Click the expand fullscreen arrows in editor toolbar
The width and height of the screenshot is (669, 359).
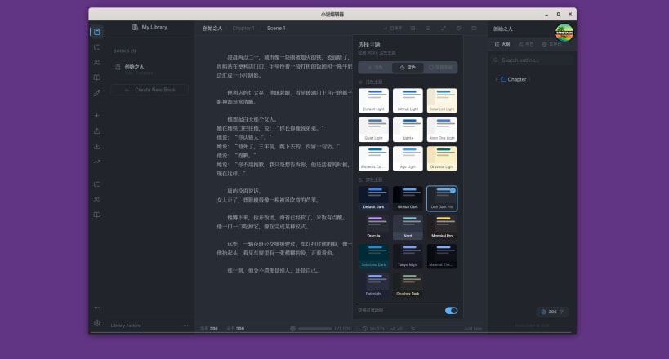click(x=444, y=28)
